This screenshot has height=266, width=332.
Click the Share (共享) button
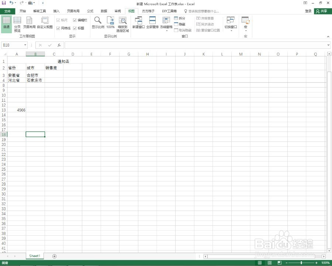tap(322, 11)
